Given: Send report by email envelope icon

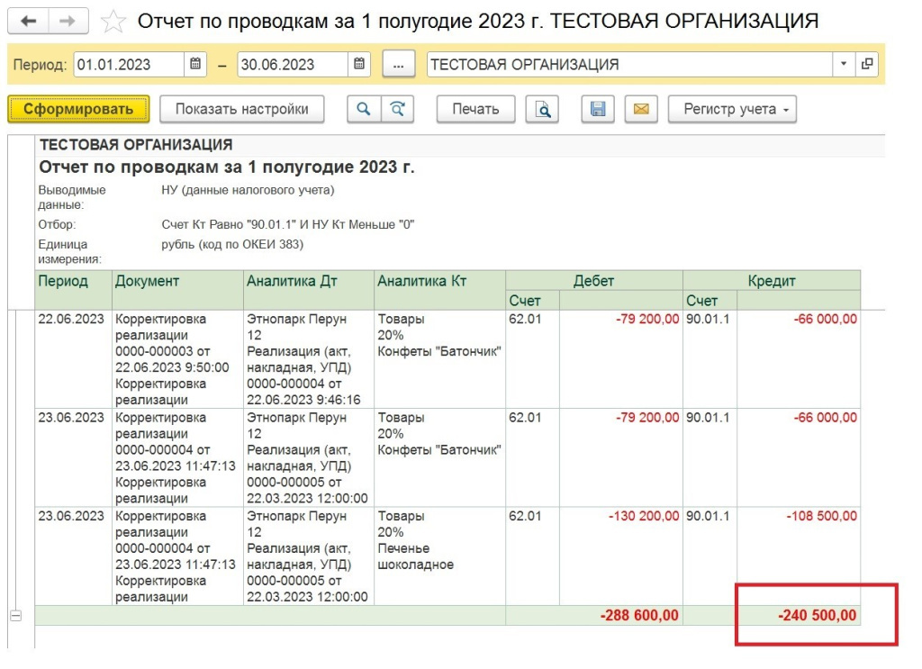Looking at the screenshot, I should [x=641, y=109].
